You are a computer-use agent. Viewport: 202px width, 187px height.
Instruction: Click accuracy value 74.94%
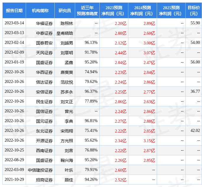point(91,72)
